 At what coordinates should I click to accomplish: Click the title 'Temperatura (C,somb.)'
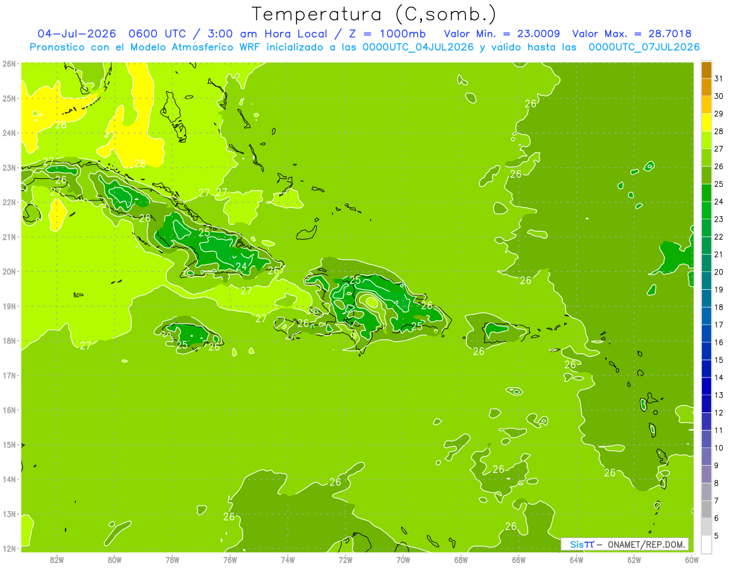point(374,14)
